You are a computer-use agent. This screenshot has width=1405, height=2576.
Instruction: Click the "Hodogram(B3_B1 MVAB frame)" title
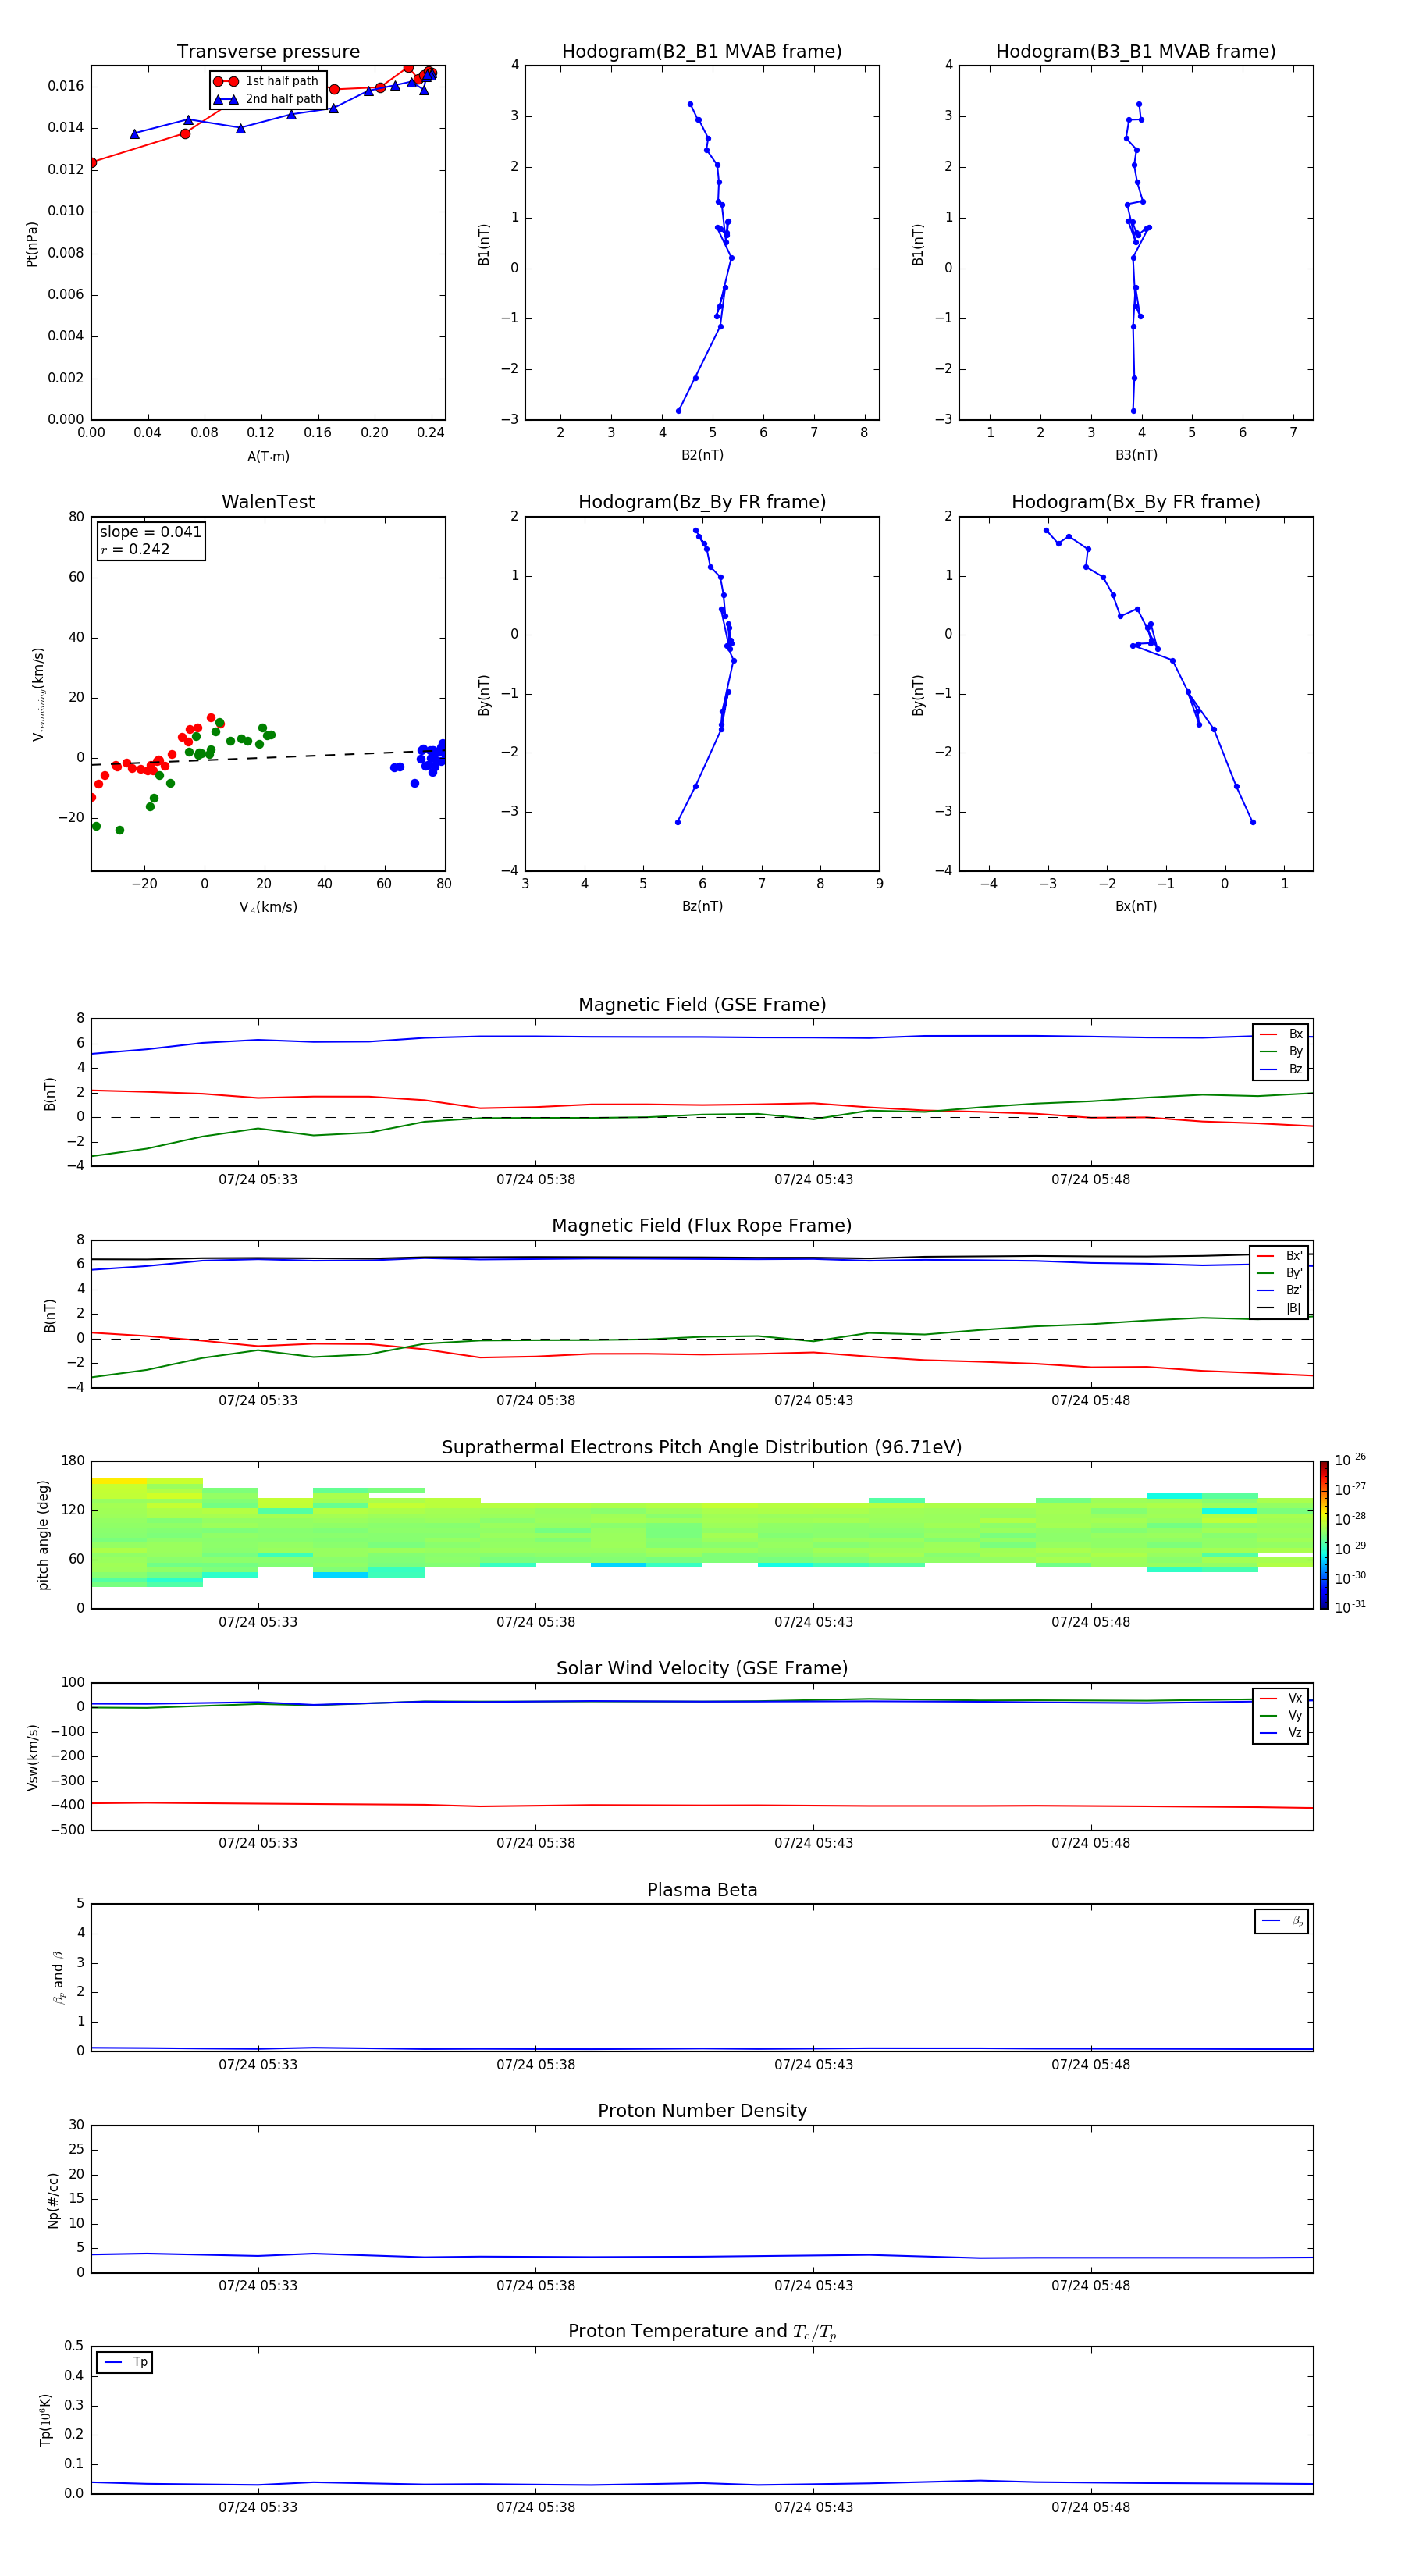pyautogui.click(x=1136, y=52)
